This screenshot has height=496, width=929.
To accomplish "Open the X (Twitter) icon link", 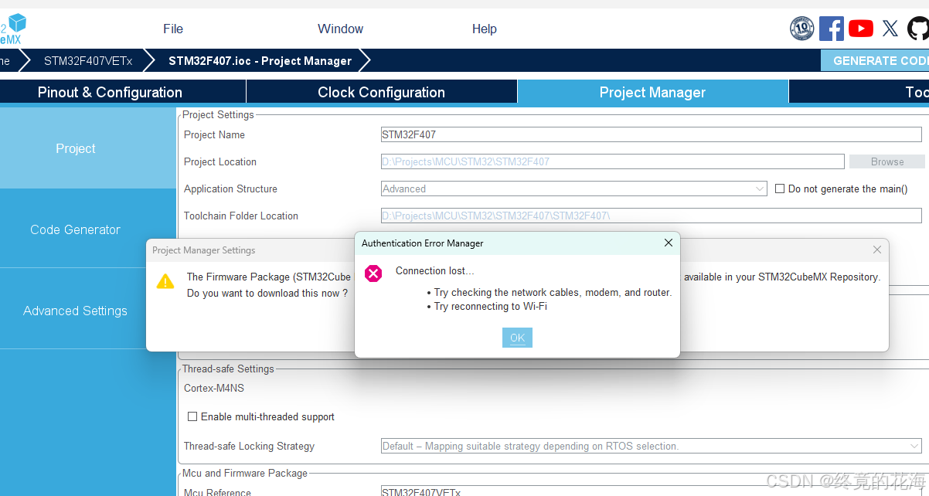I will pos(890,29).
